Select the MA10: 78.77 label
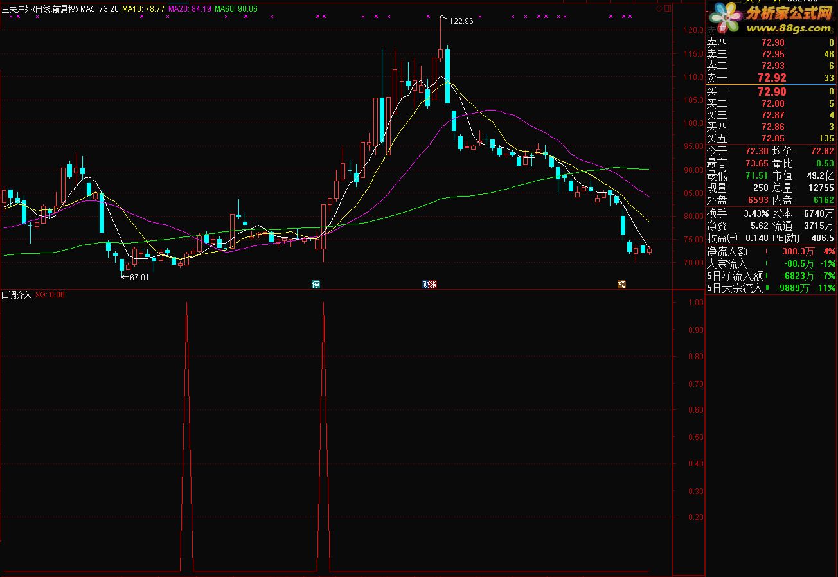Screen dimensions: 838x577 (x=143, y=9)
